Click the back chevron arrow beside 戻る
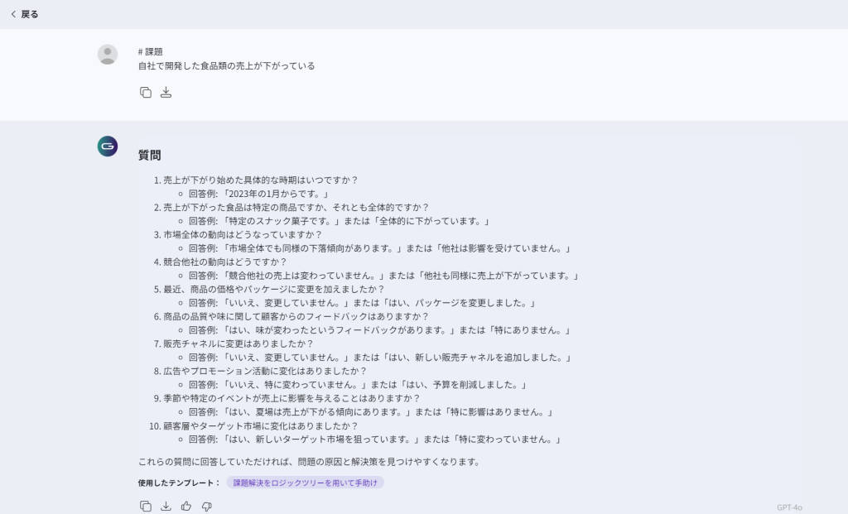848x514 pixels. point(13,14)
